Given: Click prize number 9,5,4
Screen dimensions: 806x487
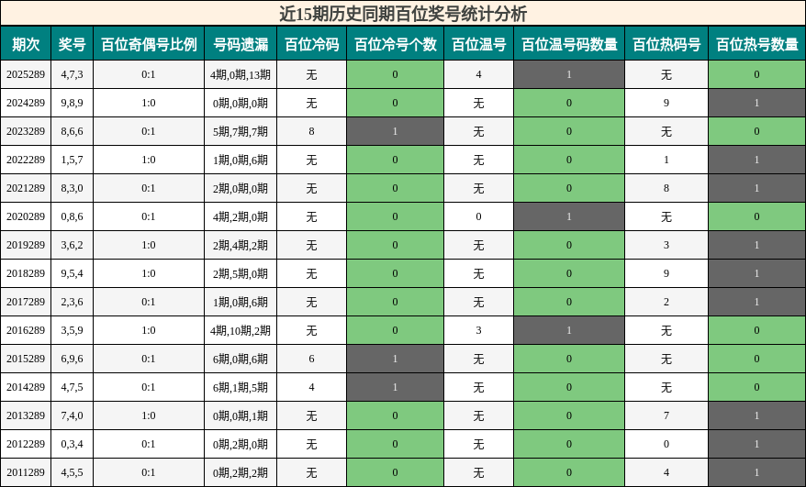Looking at the screenshot, I should pos(72,273).
